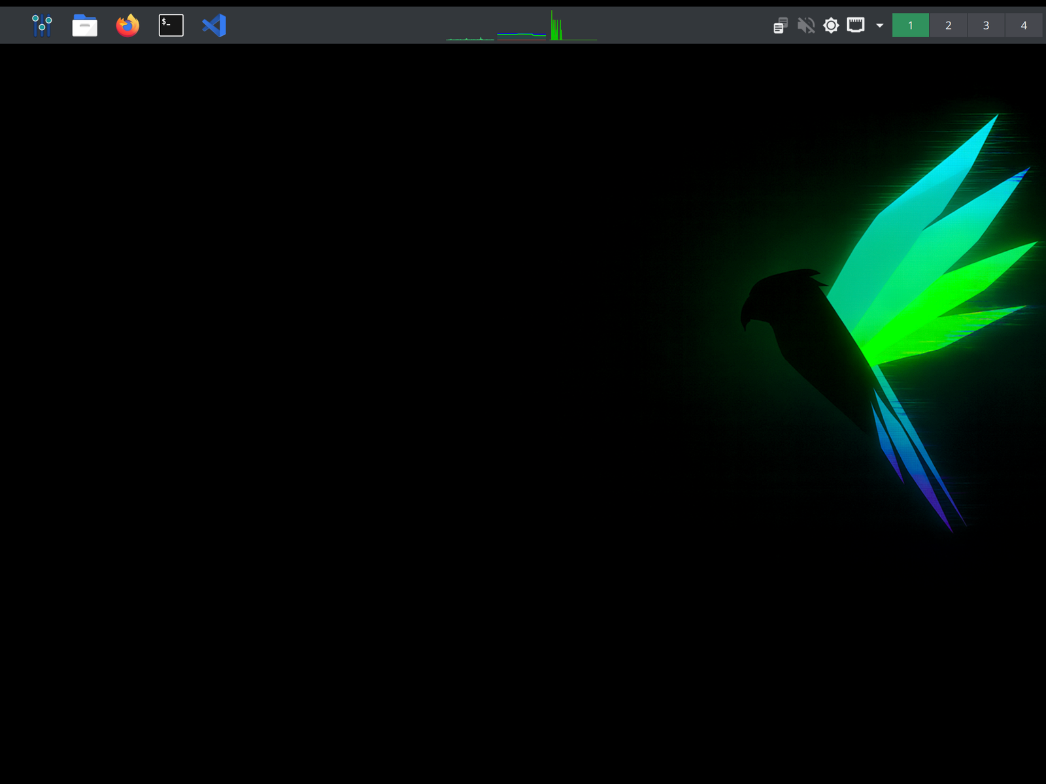The height and width of the screenshot is (784, 1046).
Task: Switch to workspace 2
Action: click(948, 25)
